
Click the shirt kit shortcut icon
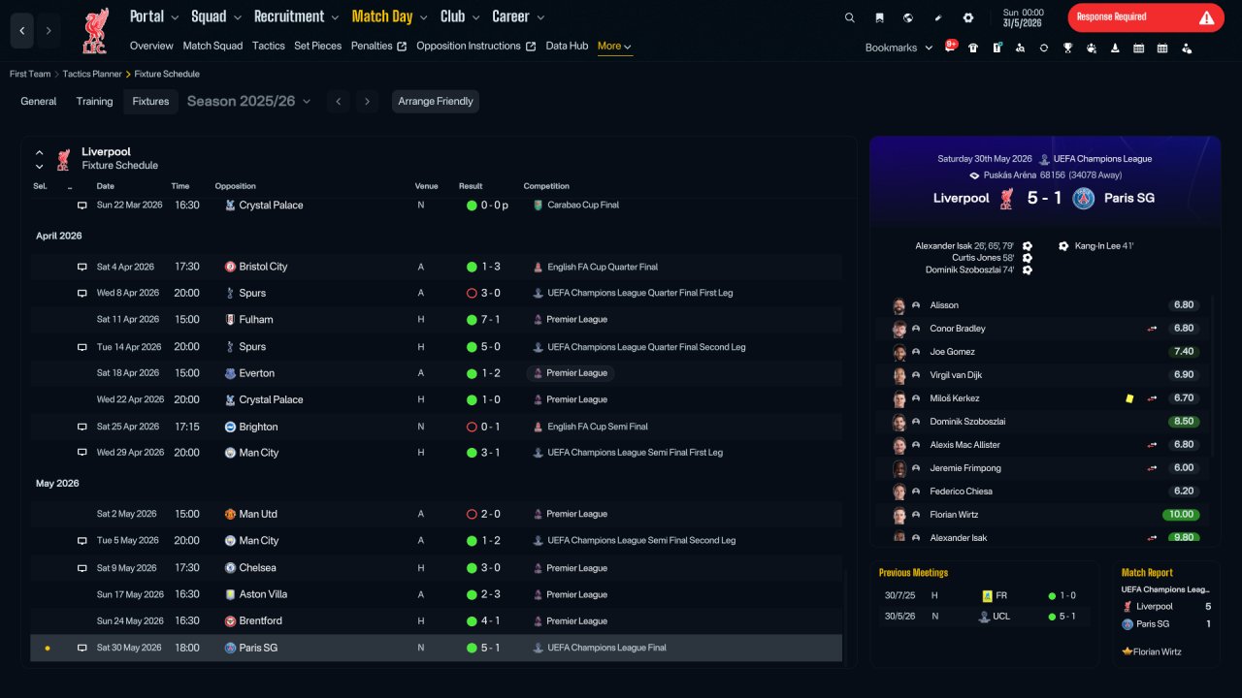click(973, 48)
